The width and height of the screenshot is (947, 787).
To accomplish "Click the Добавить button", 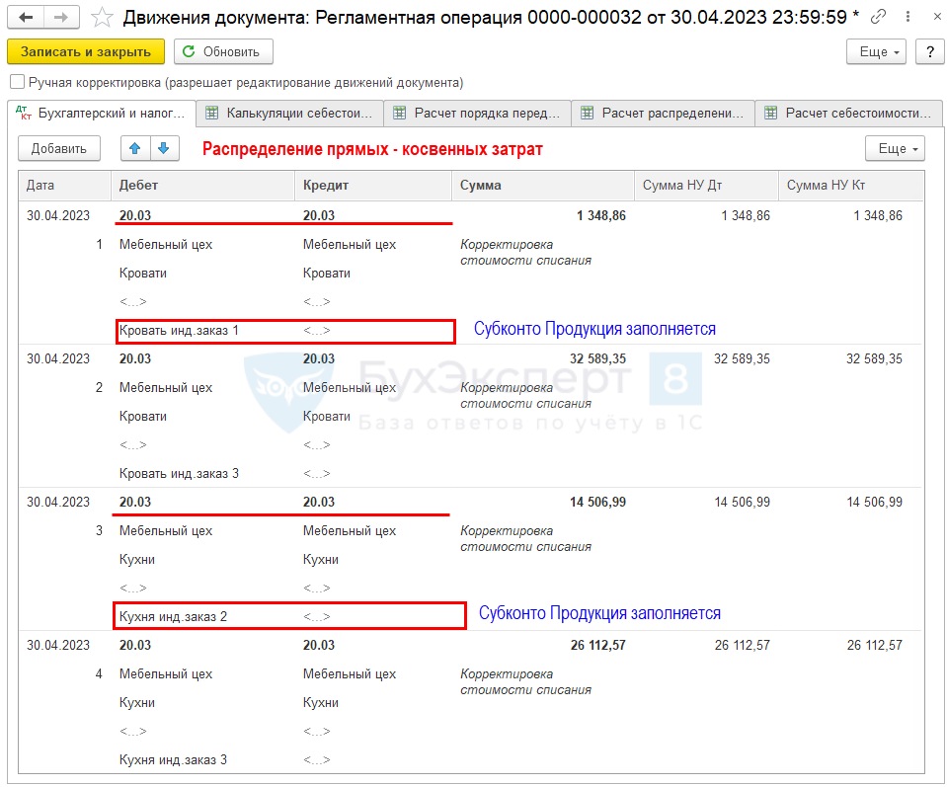I will 59,148.
